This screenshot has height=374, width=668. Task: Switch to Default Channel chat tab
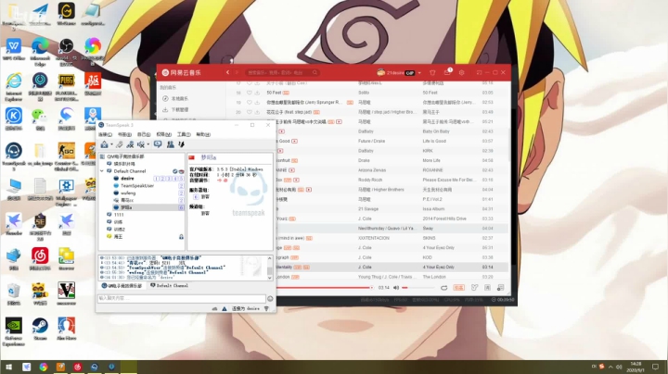170,286
